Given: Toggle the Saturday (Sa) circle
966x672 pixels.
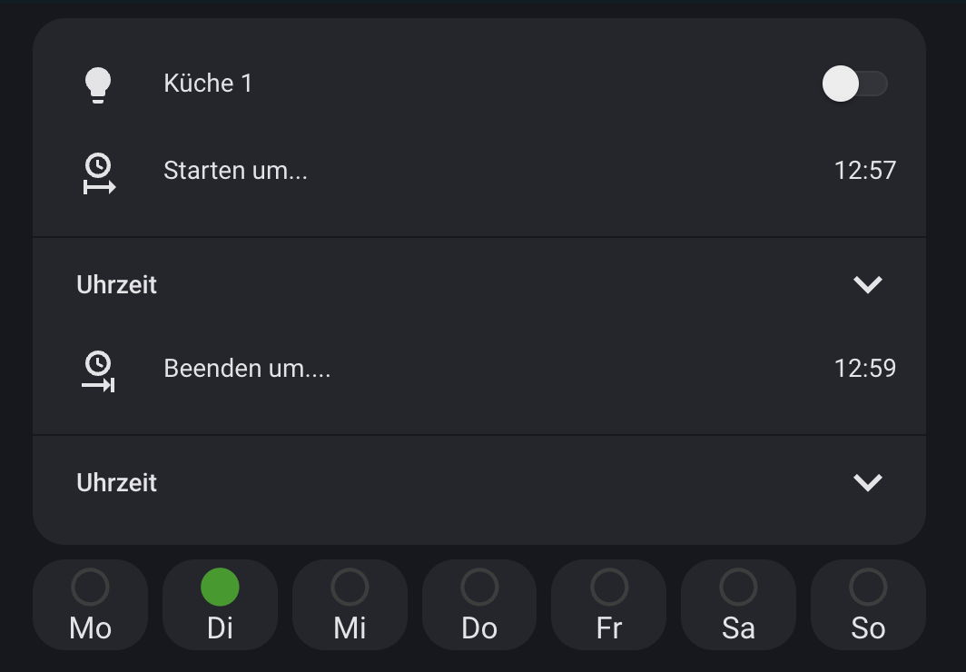Looking at the screenshot, I should pos(738,588).
